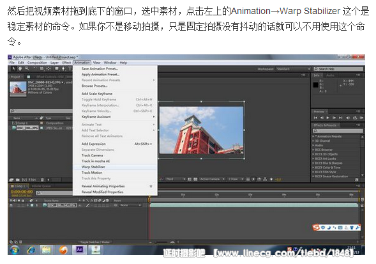Step back one frame in Preview

(322, 118)
